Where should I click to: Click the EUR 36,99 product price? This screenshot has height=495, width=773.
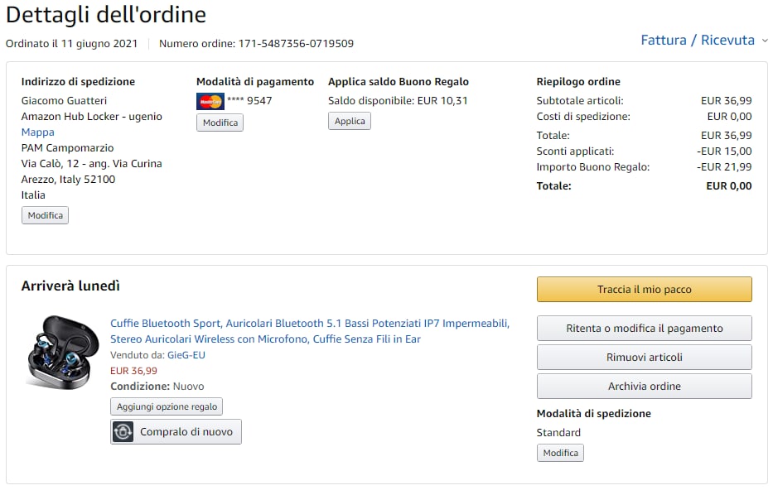point(133,371)
